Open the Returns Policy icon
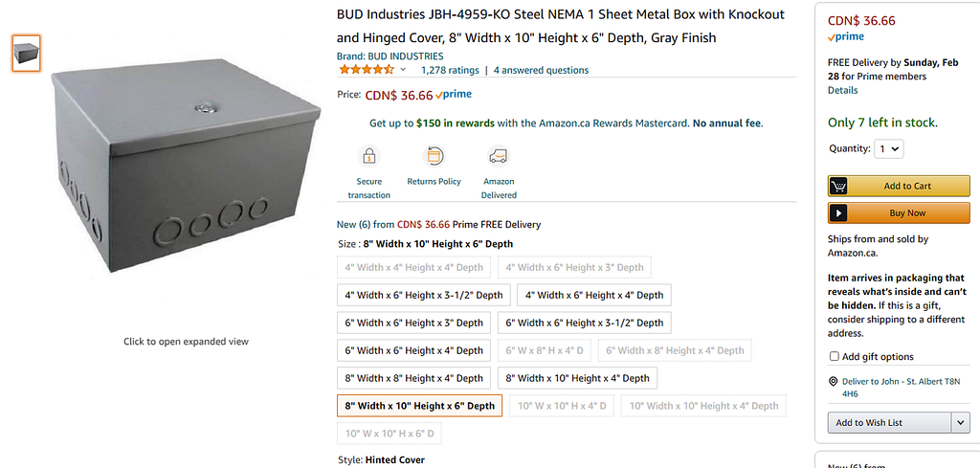Viewport: 980px width, 468px height. pyautogui.click(x=434, y=156)
